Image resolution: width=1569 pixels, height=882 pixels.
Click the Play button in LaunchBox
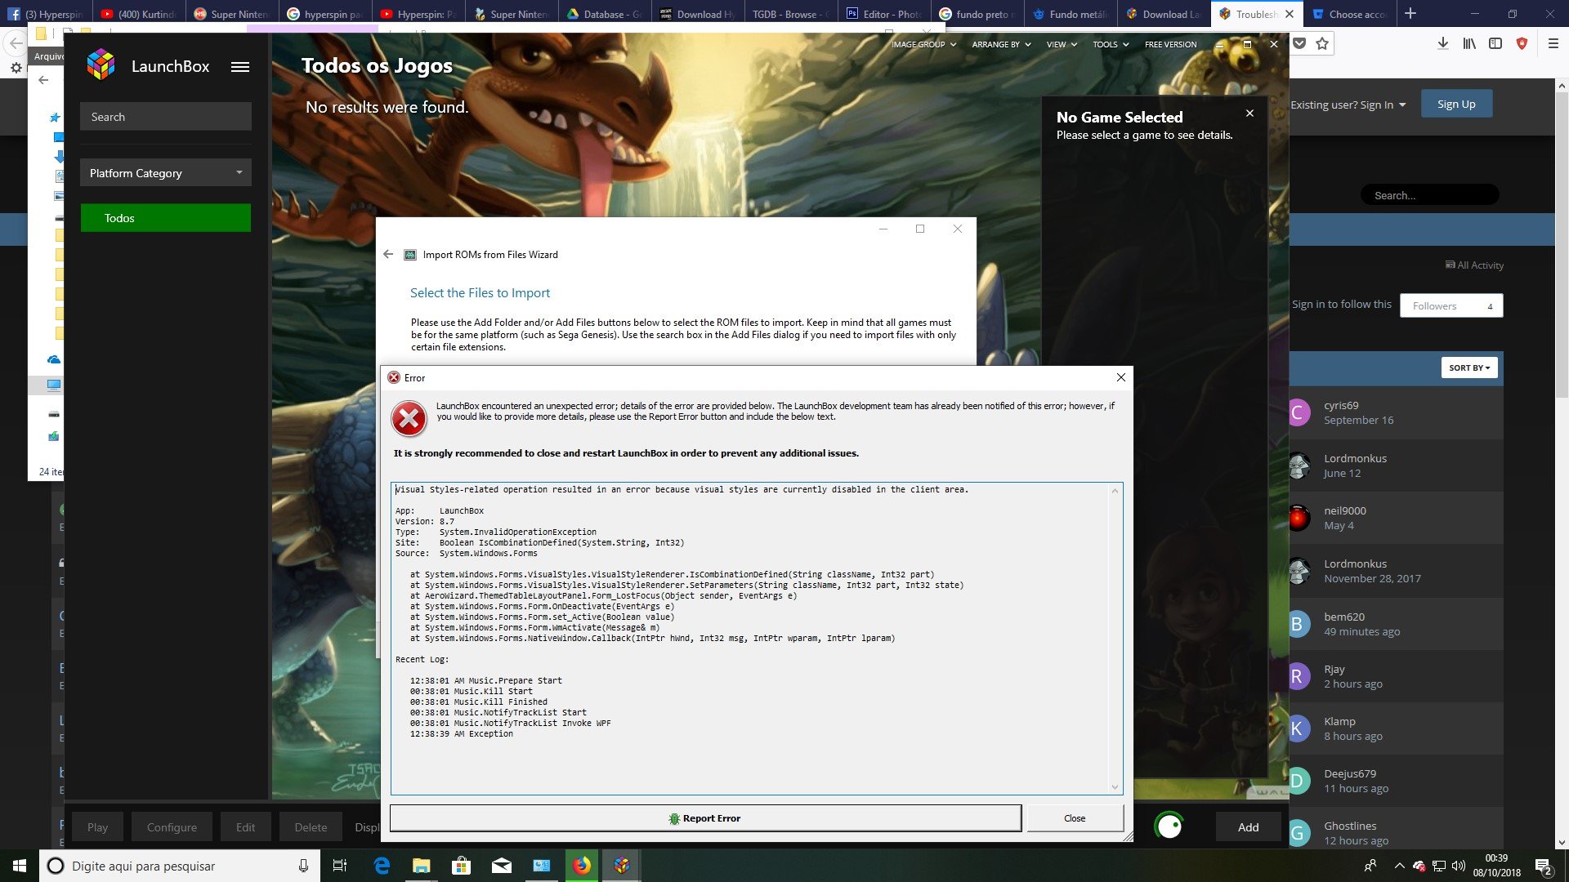click(97, 826)
